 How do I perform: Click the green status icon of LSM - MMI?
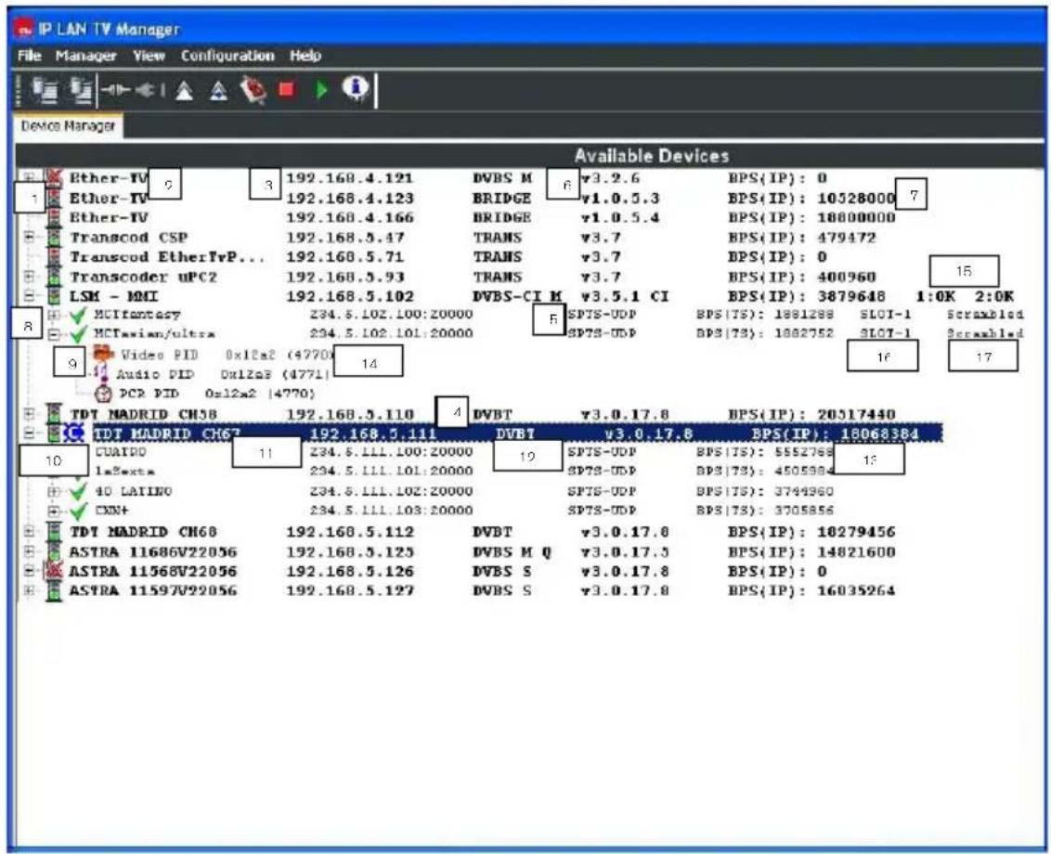point(54,296)
